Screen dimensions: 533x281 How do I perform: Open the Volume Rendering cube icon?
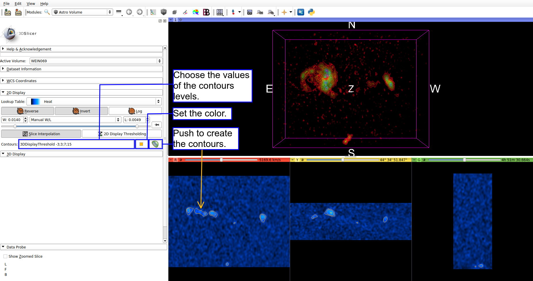164,12
